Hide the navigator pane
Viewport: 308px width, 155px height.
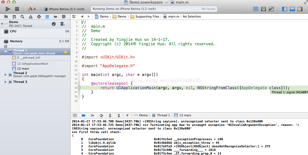(285, 9)
